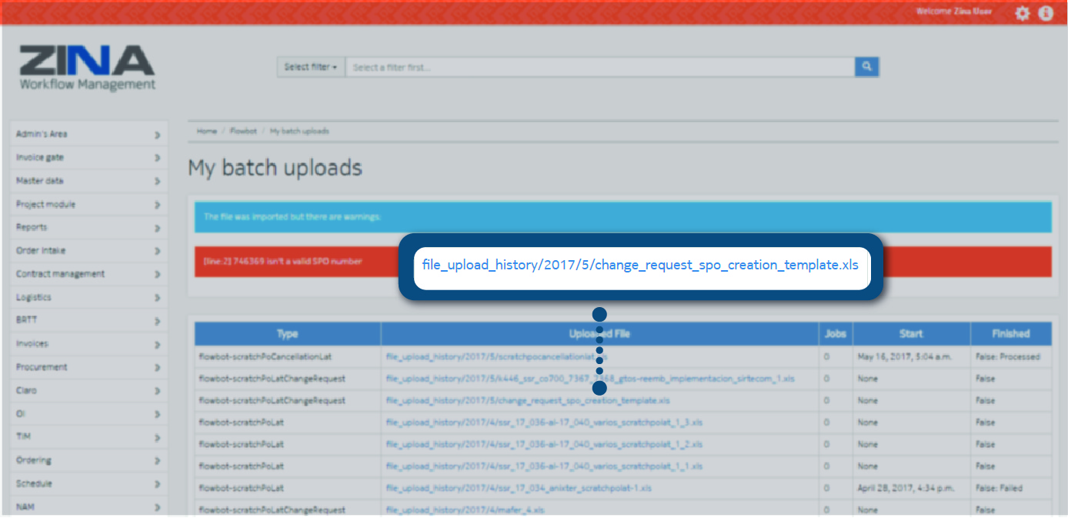The image size is (1068, 518).
Task: Open the Reports sidebar item
Action: tap(88, 228)
